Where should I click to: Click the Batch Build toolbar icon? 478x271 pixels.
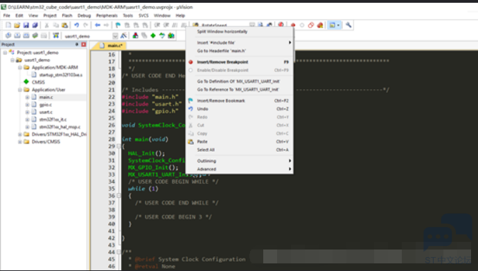click(35, 36)
